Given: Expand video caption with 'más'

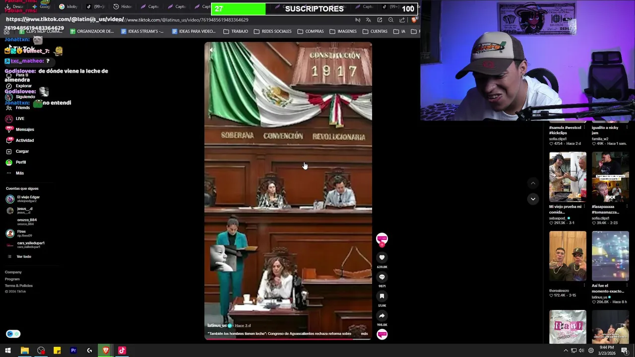Looking at the screenshot, I should point(364,334).
